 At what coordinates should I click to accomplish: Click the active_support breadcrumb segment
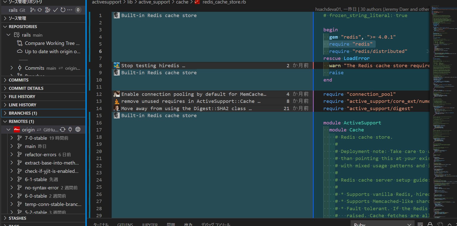point(154,2)
